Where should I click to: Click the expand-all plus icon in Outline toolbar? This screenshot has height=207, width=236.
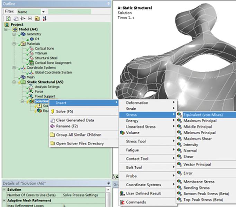30,19
